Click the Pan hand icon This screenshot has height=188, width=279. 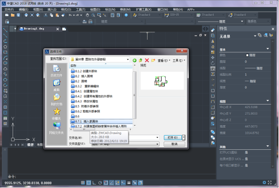(x=87, y=15)
